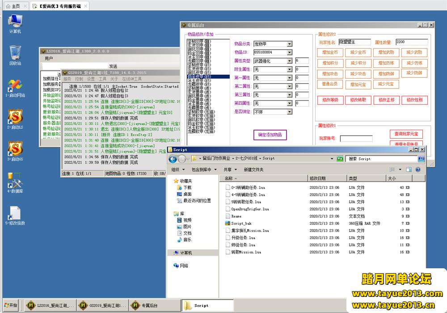Select the 5-修改倍数 desktop file icon

pos(15,216)
